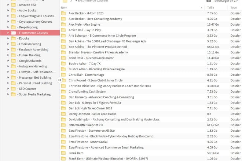Viewport: 242px width, 161px height.
Task: Open Ben Adkins - The 1000 Lead Challenge+FB Messenger Ads
Action: tap(107, 41)
